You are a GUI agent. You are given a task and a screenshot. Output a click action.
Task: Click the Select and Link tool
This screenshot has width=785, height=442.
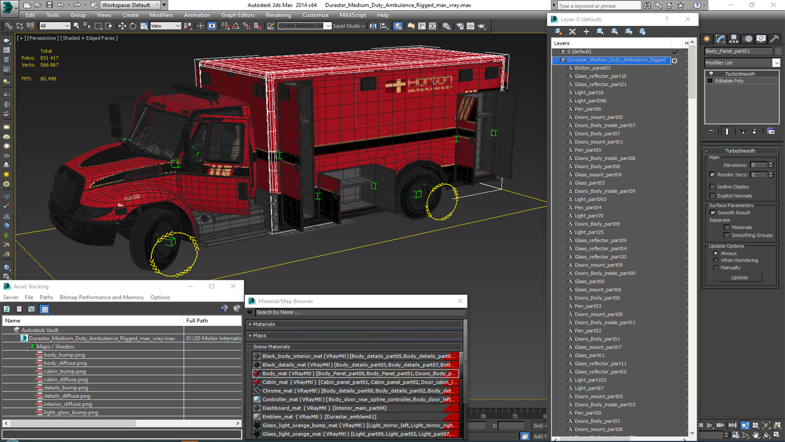point(9,26)
